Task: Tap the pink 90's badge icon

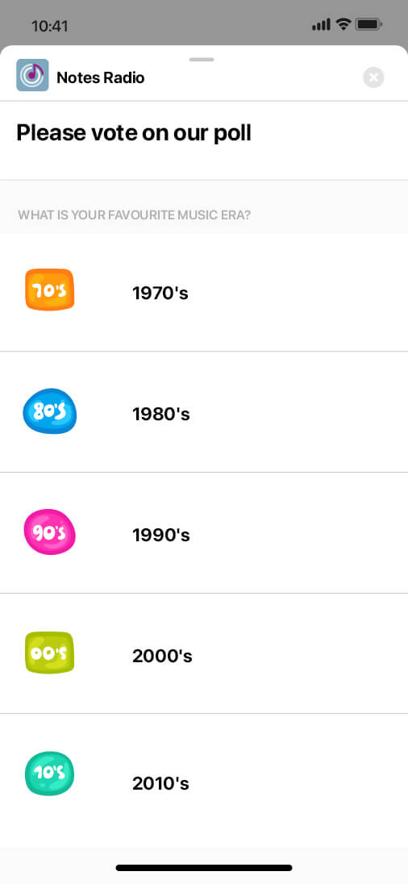Action: (x=50, y=532)
